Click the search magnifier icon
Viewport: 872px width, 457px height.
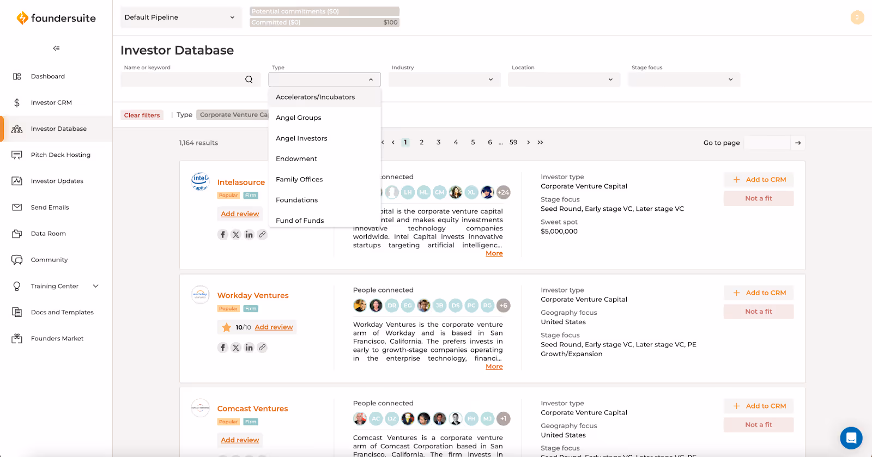pyautogui.click(x=249, y=80)
